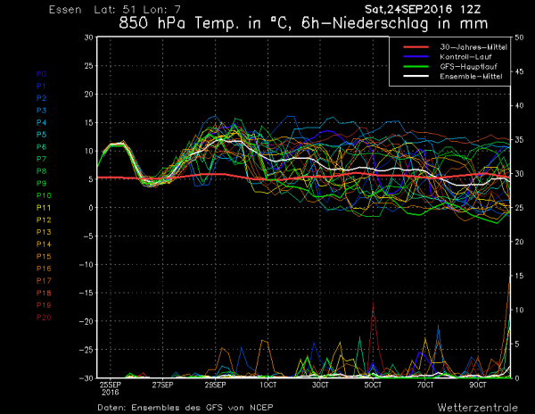Viewport: 535px width, 414px height.
Task: Click ensemble member label P0
Action: click(41, 73)
